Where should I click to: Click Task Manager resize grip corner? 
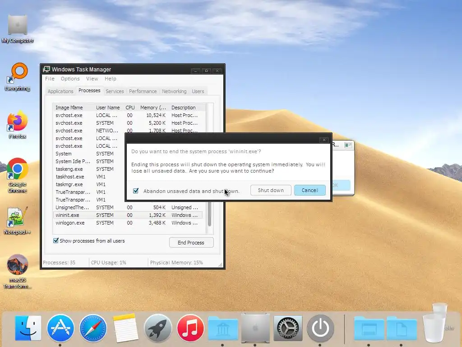[220, 265]
